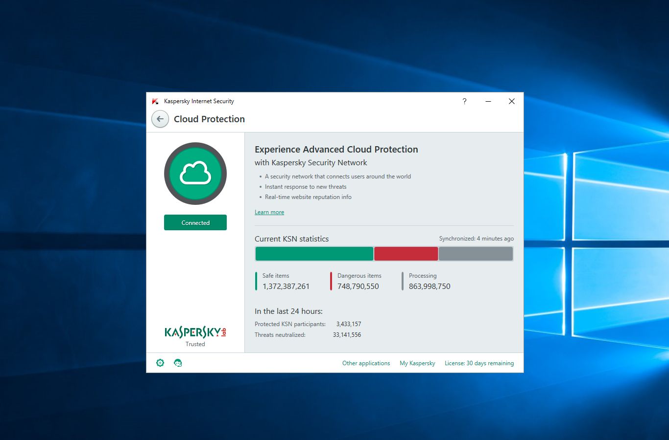Open the Learn more link

[269, 212]
